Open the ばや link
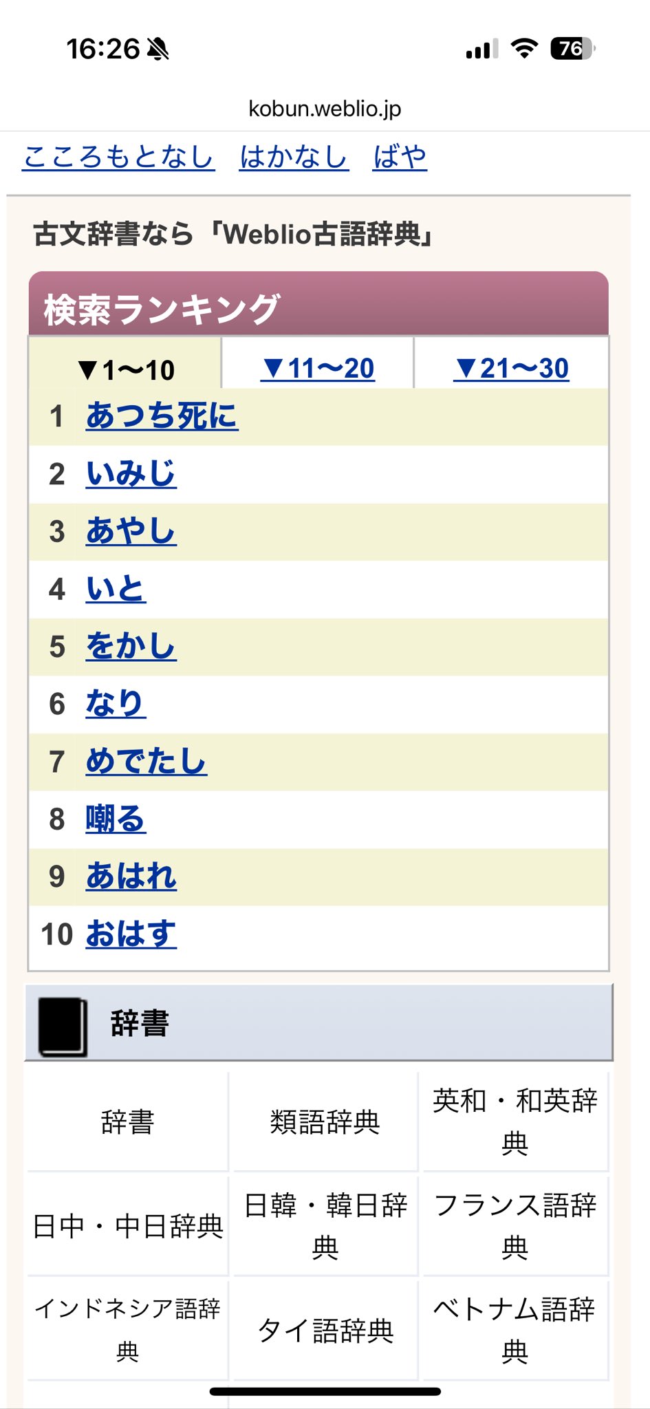 [x=400, y=157]
